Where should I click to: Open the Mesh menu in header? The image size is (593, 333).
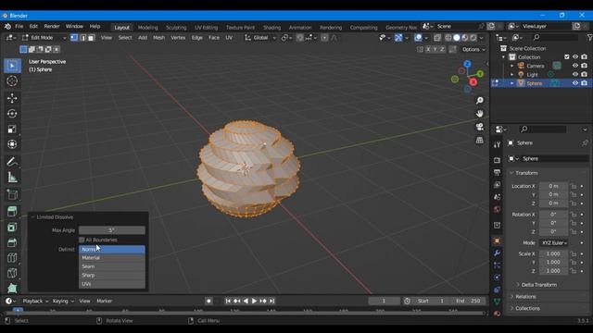pos(158,38)
